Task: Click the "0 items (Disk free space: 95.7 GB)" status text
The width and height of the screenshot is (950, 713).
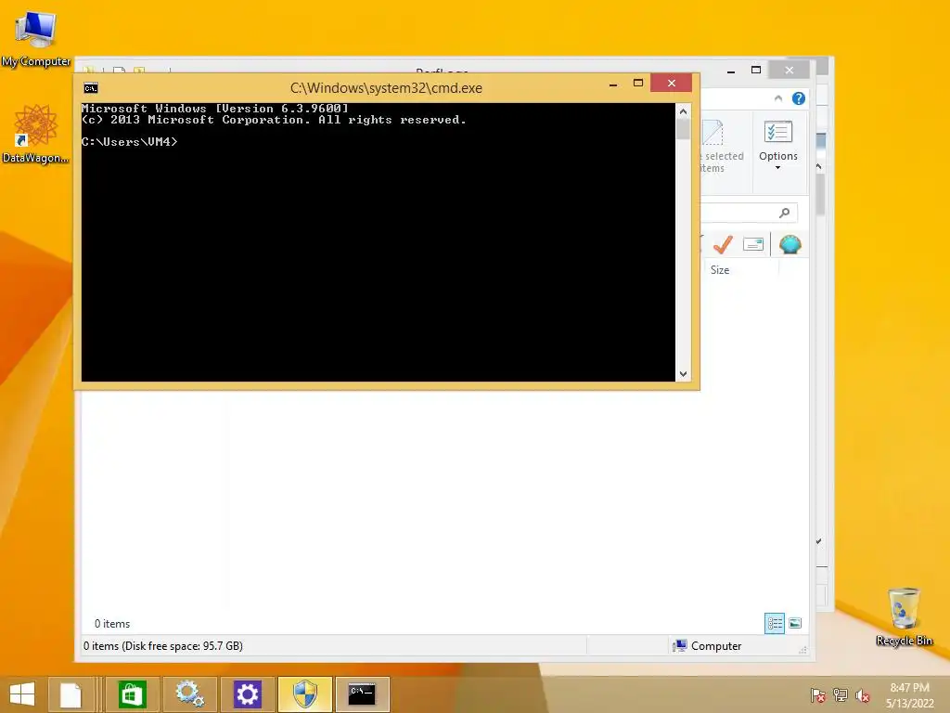Action: pyautogui.click(x=163, y=646)
